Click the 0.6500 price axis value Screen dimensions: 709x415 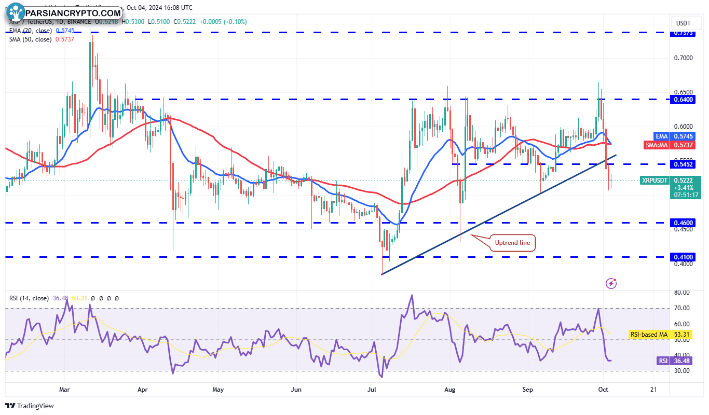click(x=684, y=92)
